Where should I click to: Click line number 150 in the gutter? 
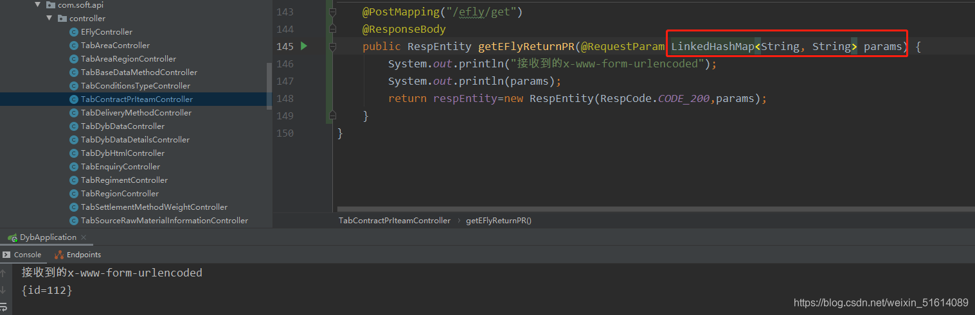(284, 133)
